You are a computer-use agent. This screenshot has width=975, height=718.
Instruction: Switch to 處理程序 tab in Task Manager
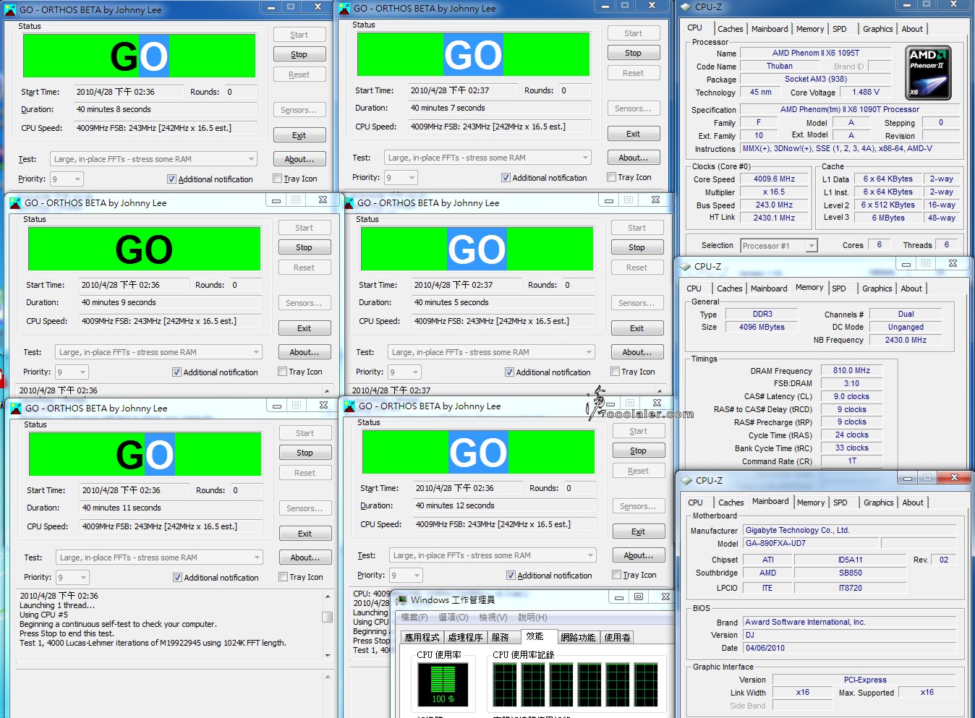(465, 637)
